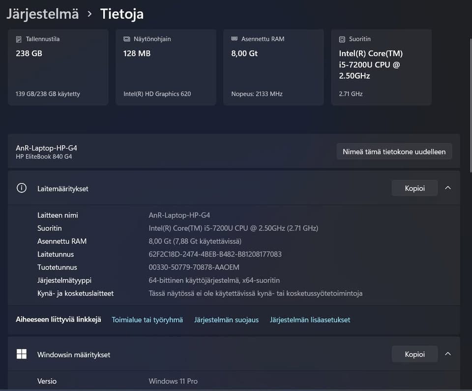Open the Näytönohjain 128 MB card
This screenshot has height=391, width=472.
point(166,67)
